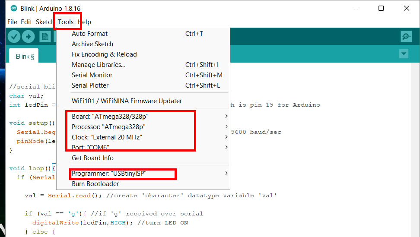
Task: Open the File menu
Action: pos(13,22)
